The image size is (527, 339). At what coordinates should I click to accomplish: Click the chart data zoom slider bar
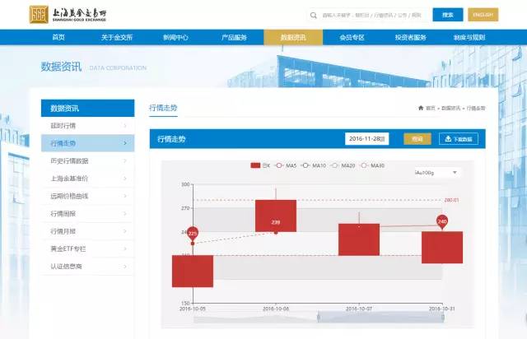(380, 317)
